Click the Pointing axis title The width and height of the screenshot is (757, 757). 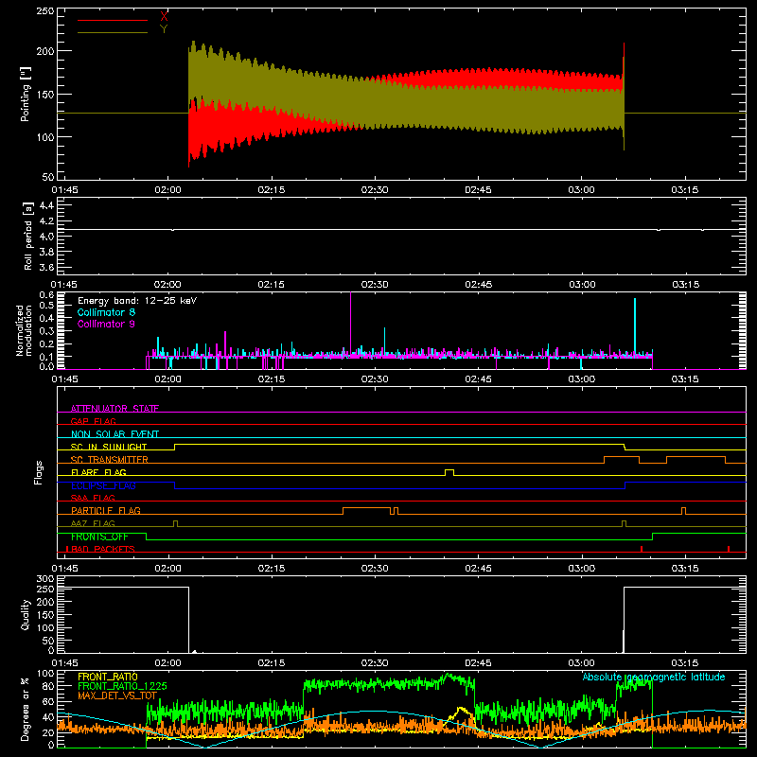pyautogui.click(x=26, y=94)
